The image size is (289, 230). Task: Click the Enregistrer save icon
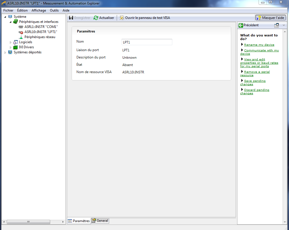(x=71, y=18)
